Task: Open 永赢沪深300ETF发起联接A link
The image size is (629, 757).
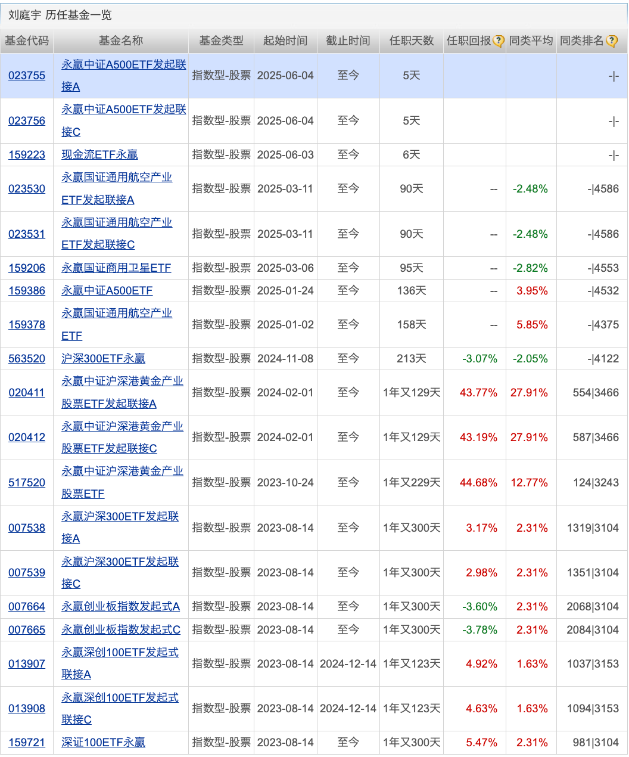Action: [120, 528]
